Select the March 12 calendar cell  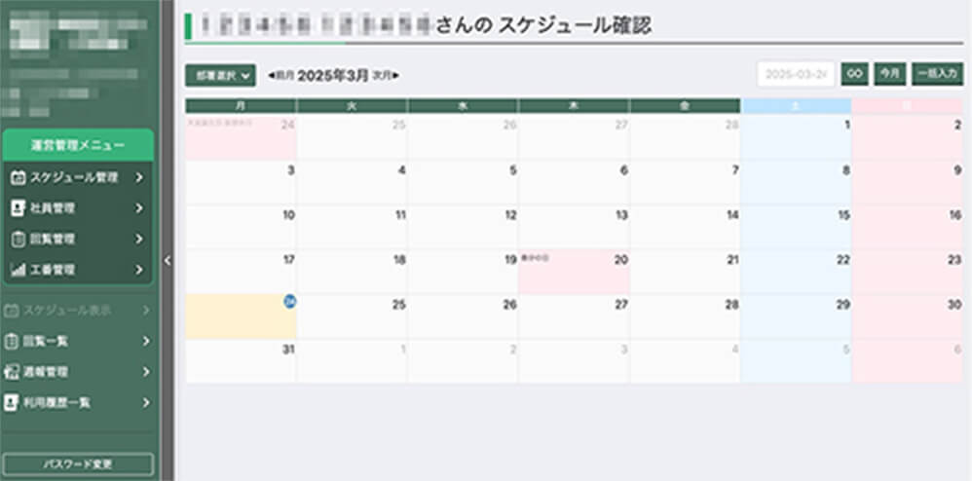(x=463, y=228)
